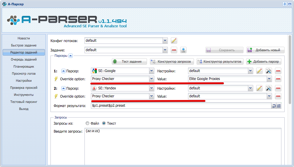Open Настройки in sidebar
This screenshot has height=167, width=294.
pyautogui.click(x=24, y=81)
